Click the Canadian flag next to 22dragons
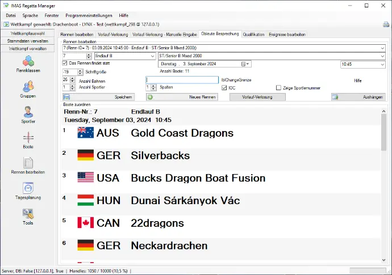 coord(85,223)
